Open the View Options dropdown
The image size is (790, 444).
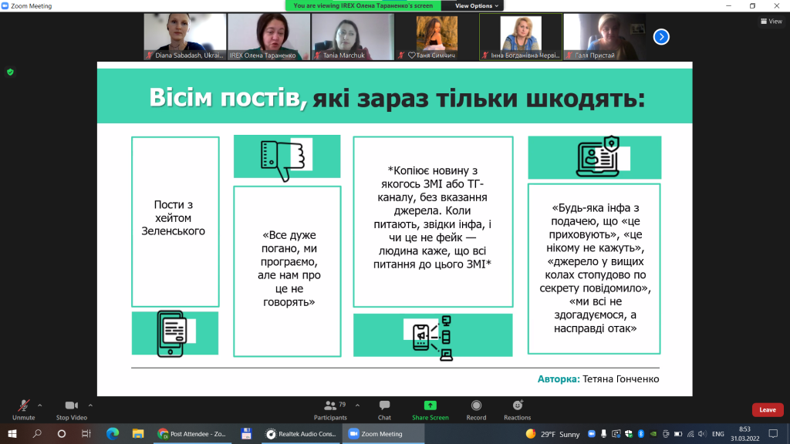[476, 5]
